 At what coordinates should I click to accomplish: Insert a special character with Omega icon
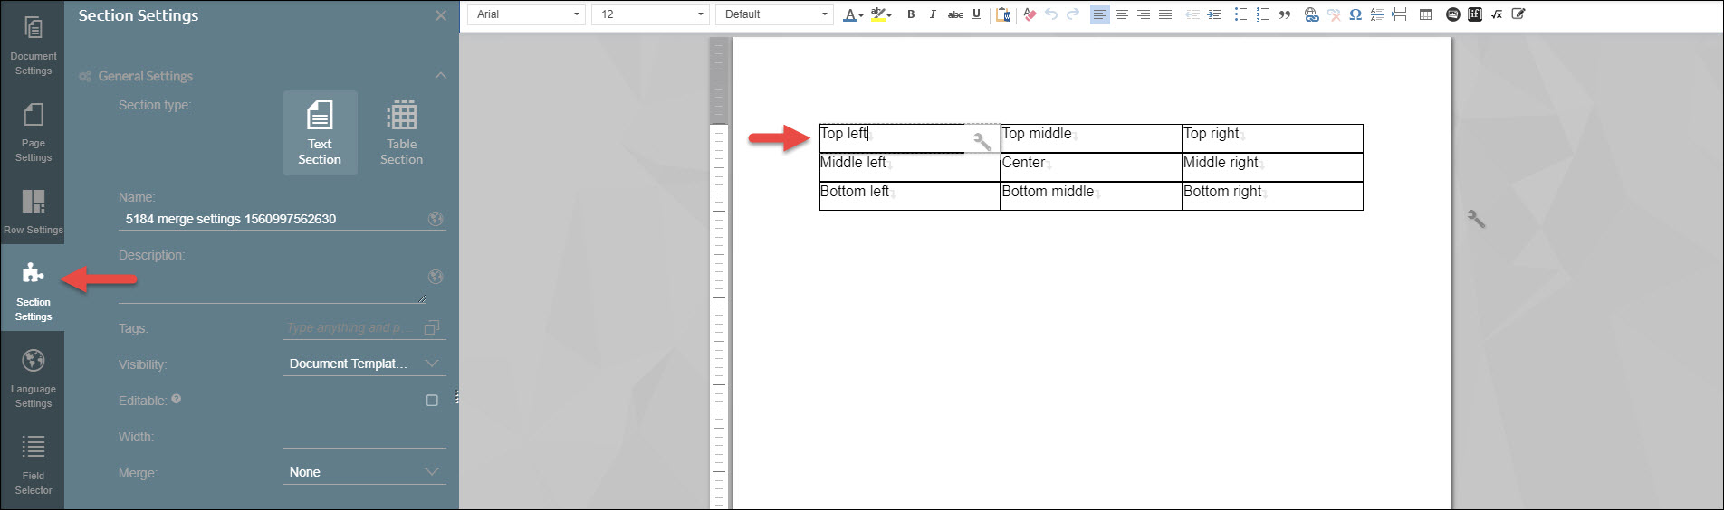[x=1355, y=14]
